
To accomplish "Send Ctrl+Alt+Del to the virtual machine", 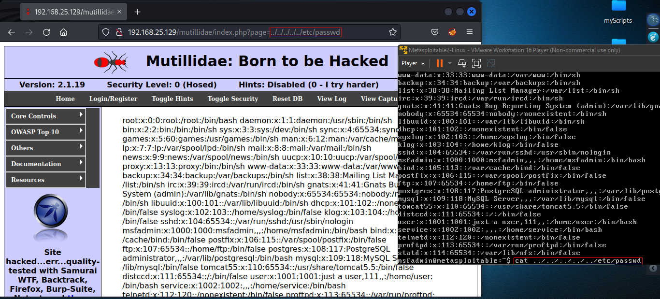I will click(x=462, y=63).
